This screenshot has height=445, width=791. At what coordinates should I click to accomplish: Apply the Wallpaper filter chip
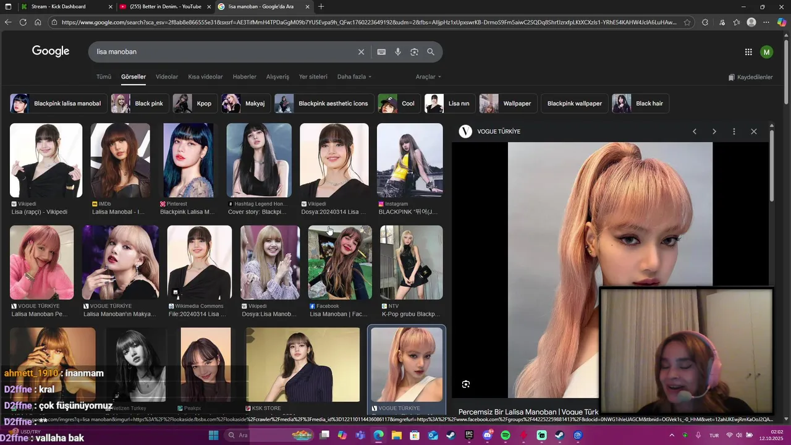508,103
